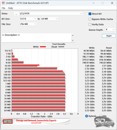Select the Bytes/s radio button
The width and height of the screenshot is (117, 130).
tap(87, 116)
